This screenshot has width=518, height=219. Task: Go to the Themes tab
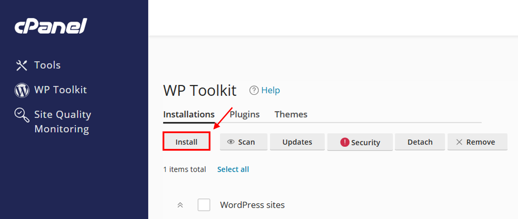click(291, 114)
